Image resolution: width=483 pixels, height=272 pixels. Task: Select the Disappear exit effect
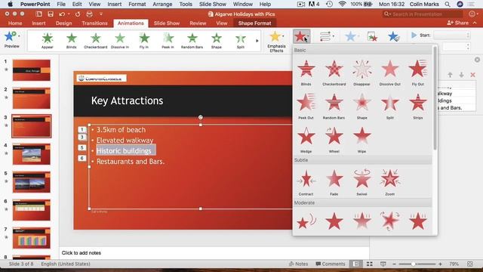pyautogui.click(x=361, y=73)
